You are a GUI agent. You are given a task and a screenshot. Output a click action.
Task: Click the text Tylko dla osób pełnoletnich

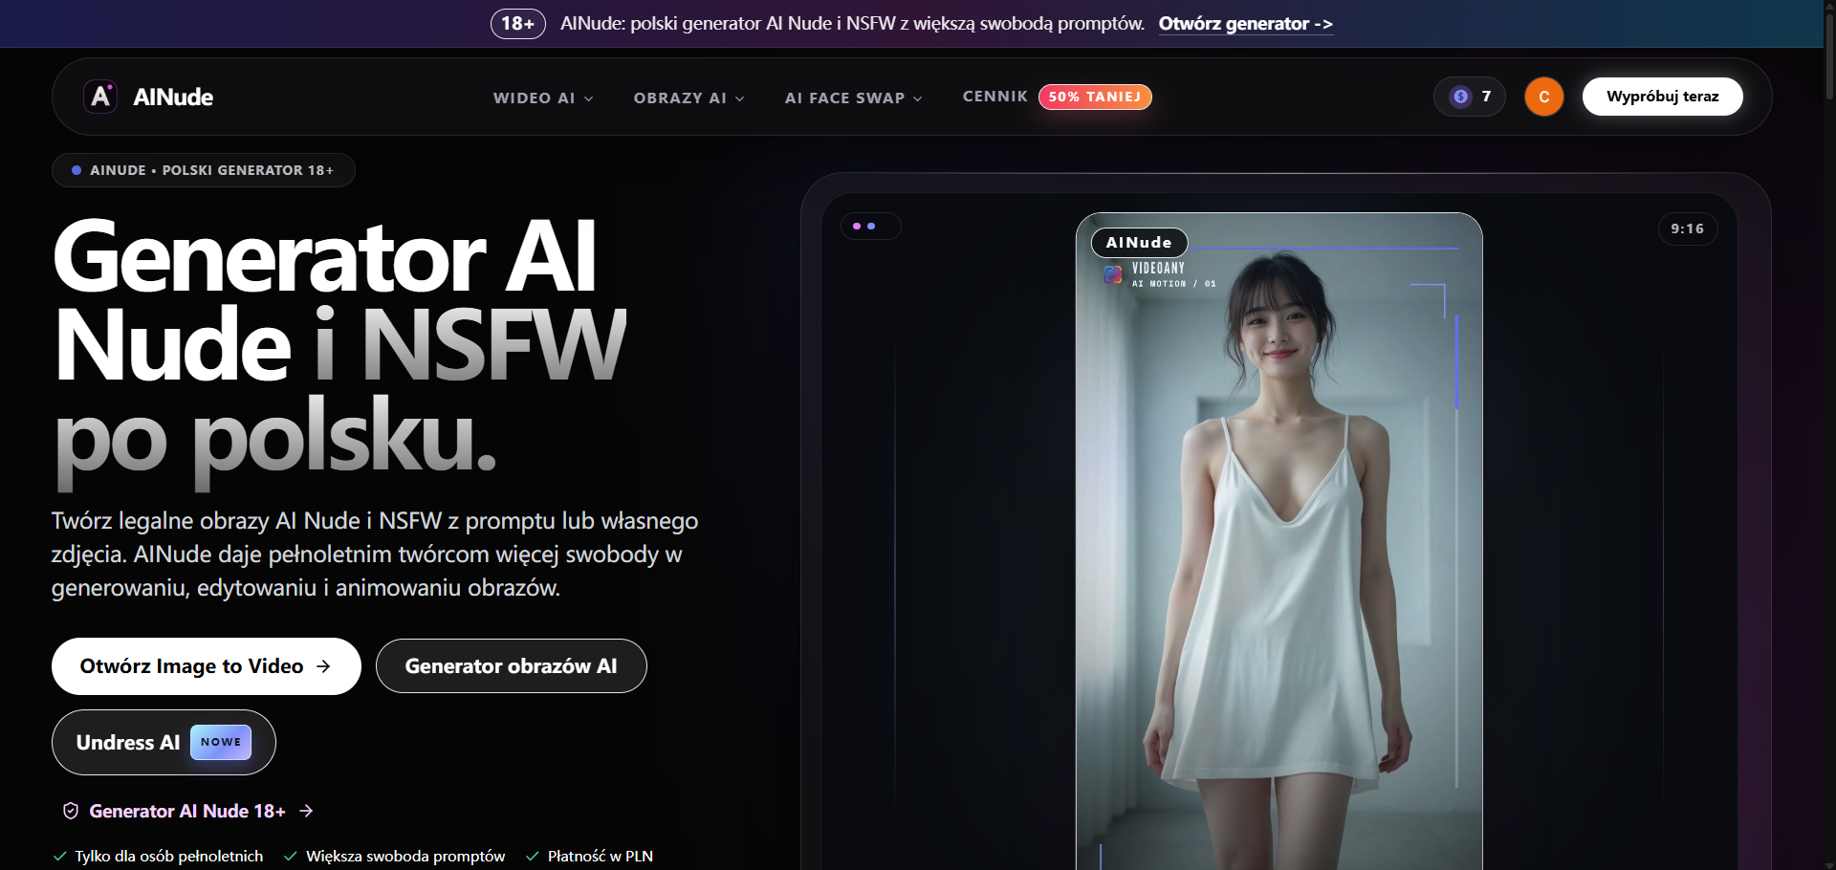tap(169, 857)
